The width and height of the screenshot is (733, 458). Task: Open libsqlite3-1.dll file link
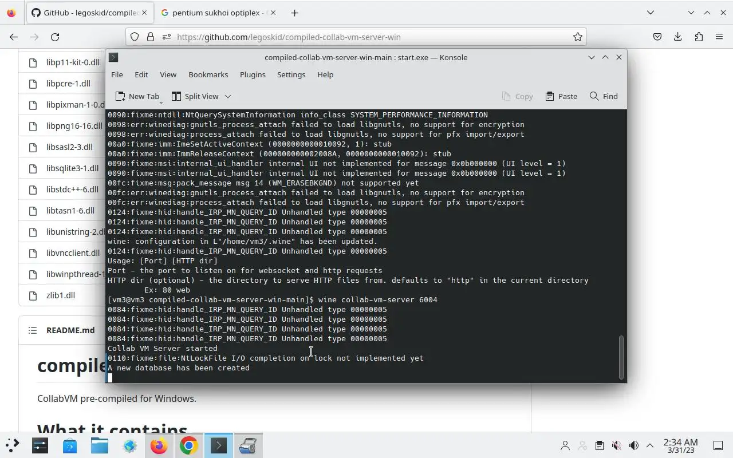[x=72, y=168]
